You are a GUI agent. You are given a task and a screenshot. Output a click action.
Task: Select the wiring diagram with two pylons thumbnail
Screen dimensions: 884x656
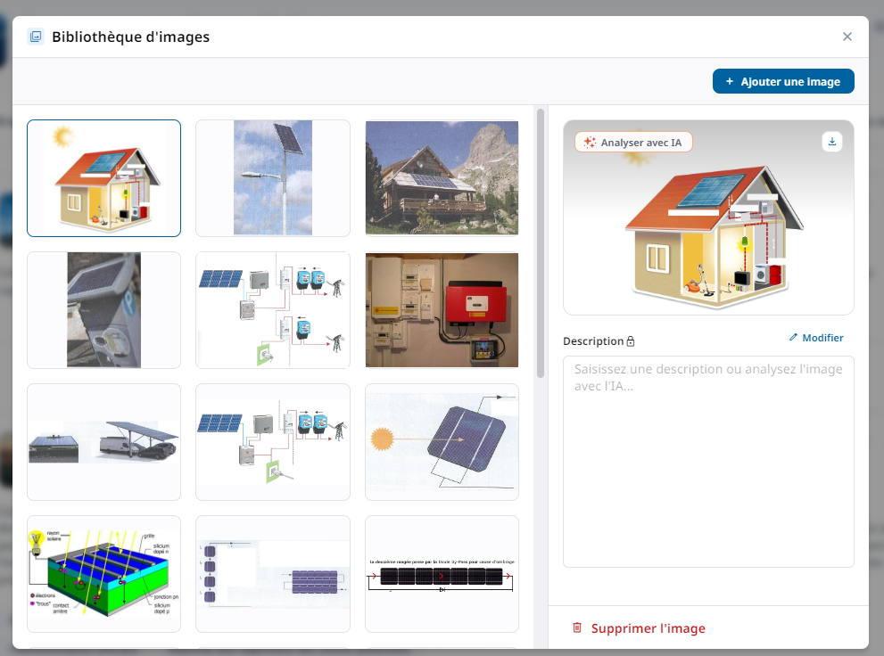click(x=273, y=310)
